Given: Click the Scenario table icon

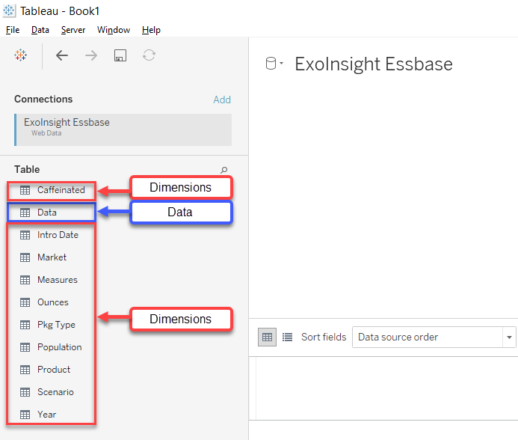Looking at the screenshot, I should coord(25,392).
